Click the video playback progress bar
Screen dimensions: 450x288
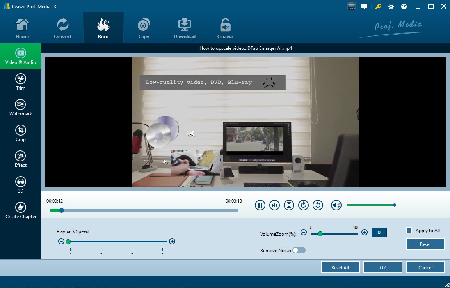(x=144, y=210)
